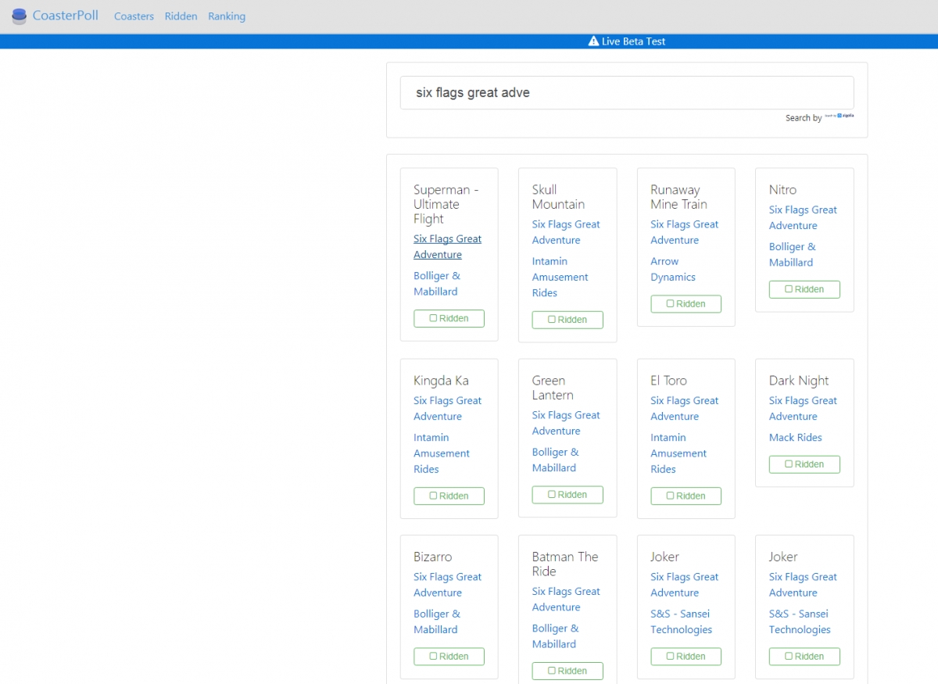
Task: Click the Nitro card title
Action: [x=782, y=190]
